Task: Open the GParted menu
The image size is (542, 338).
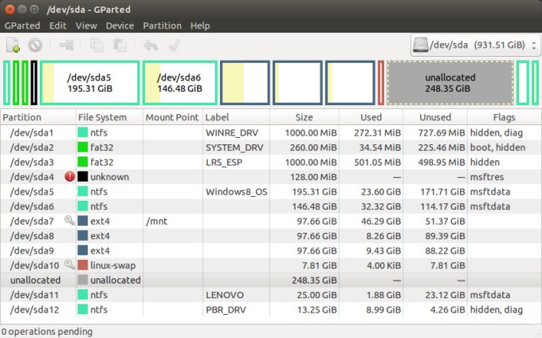Action: click(x=22, y=26)
